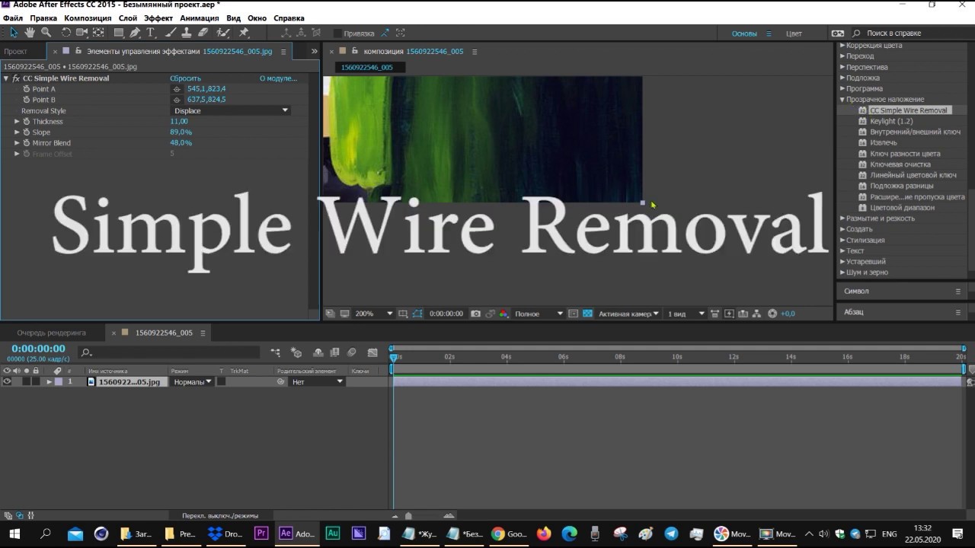Image resolution: width=975 pixels, height=548 pixels.
Task: Toggle mask and shape path visibility in viewer
Action: [417, 314]
